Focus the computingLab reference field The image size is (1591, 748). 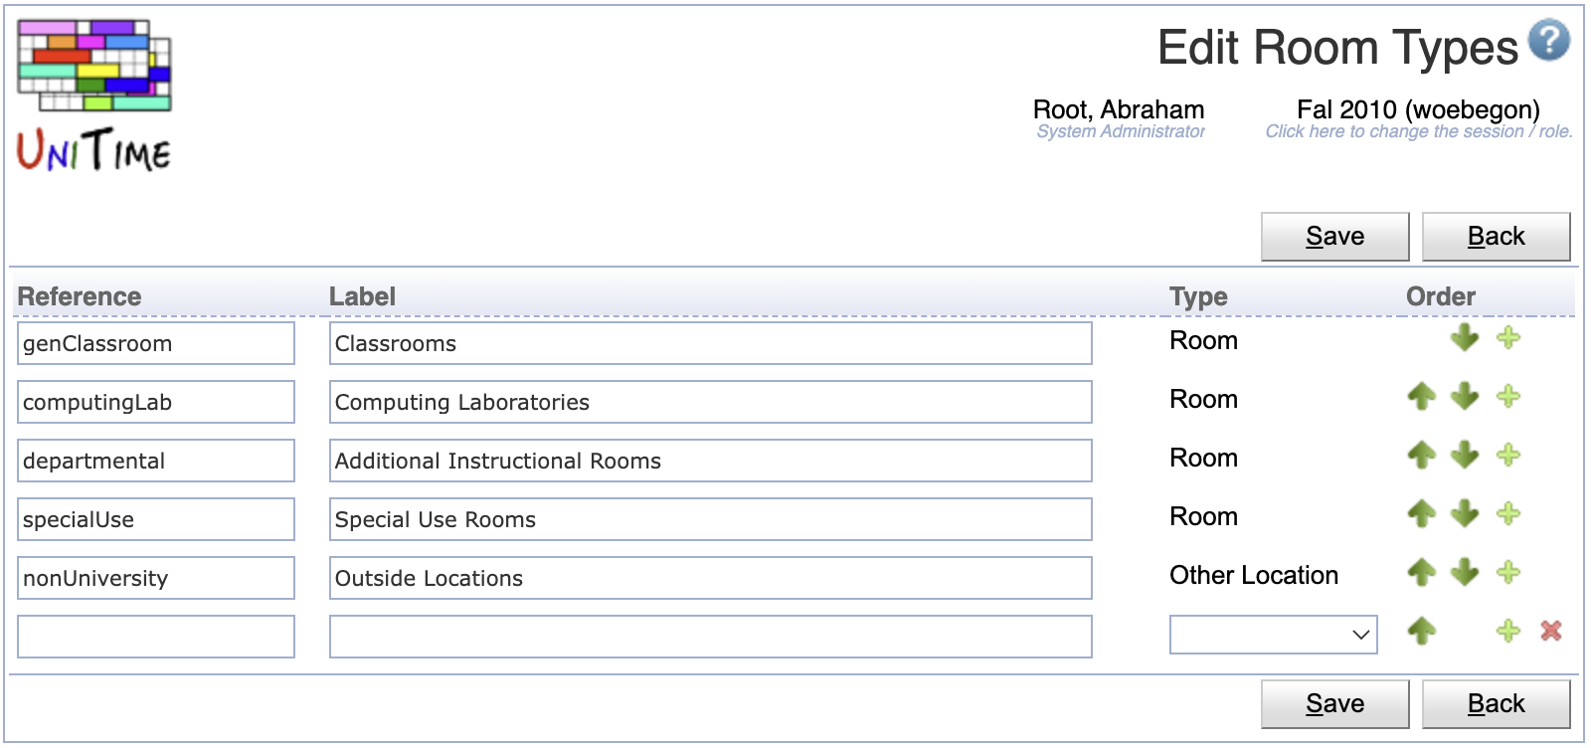156,402
